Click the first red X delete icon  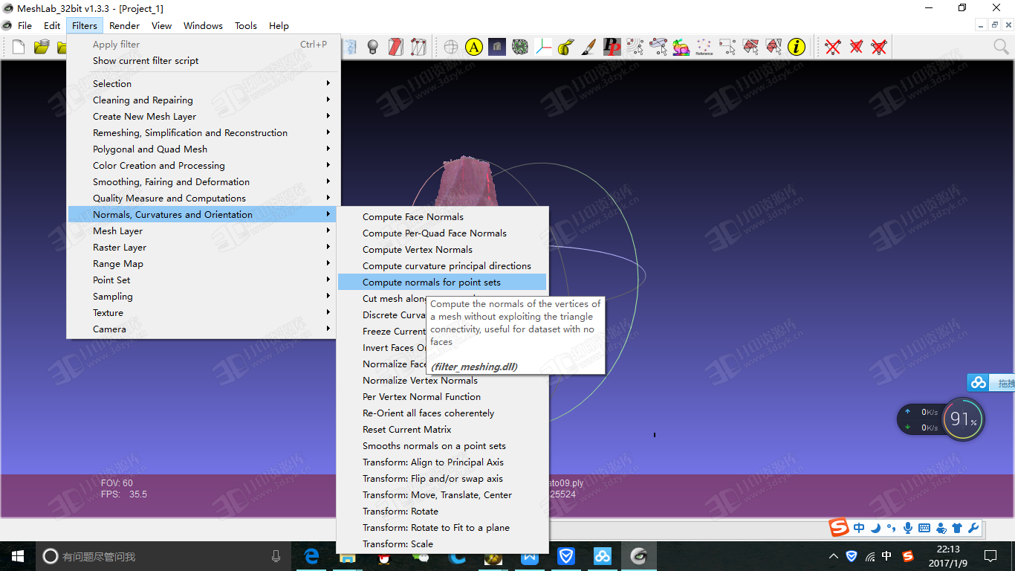click(x=833, y=48)
